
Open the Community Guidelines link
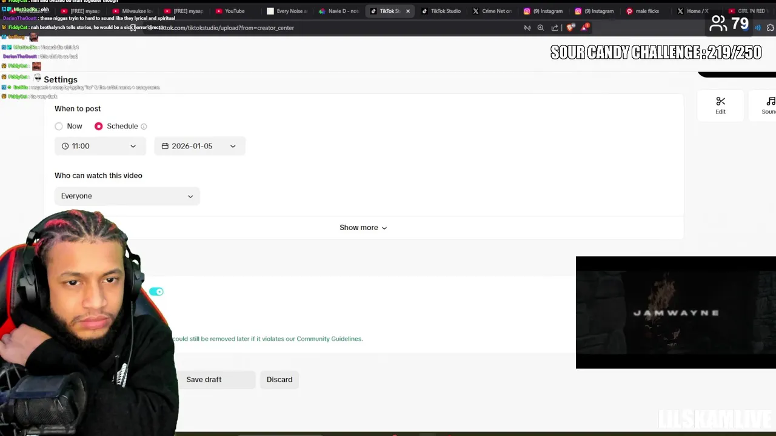[x=329, y=339]
